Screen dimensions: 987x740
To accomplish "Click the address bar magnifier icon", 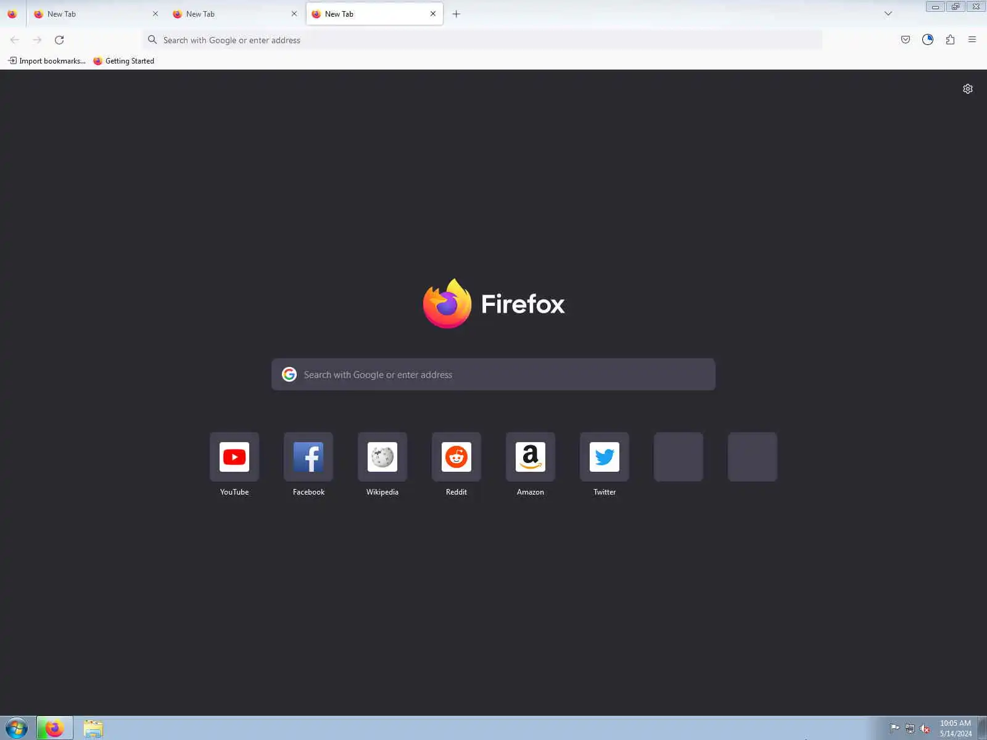I will [x=152, y=39].
